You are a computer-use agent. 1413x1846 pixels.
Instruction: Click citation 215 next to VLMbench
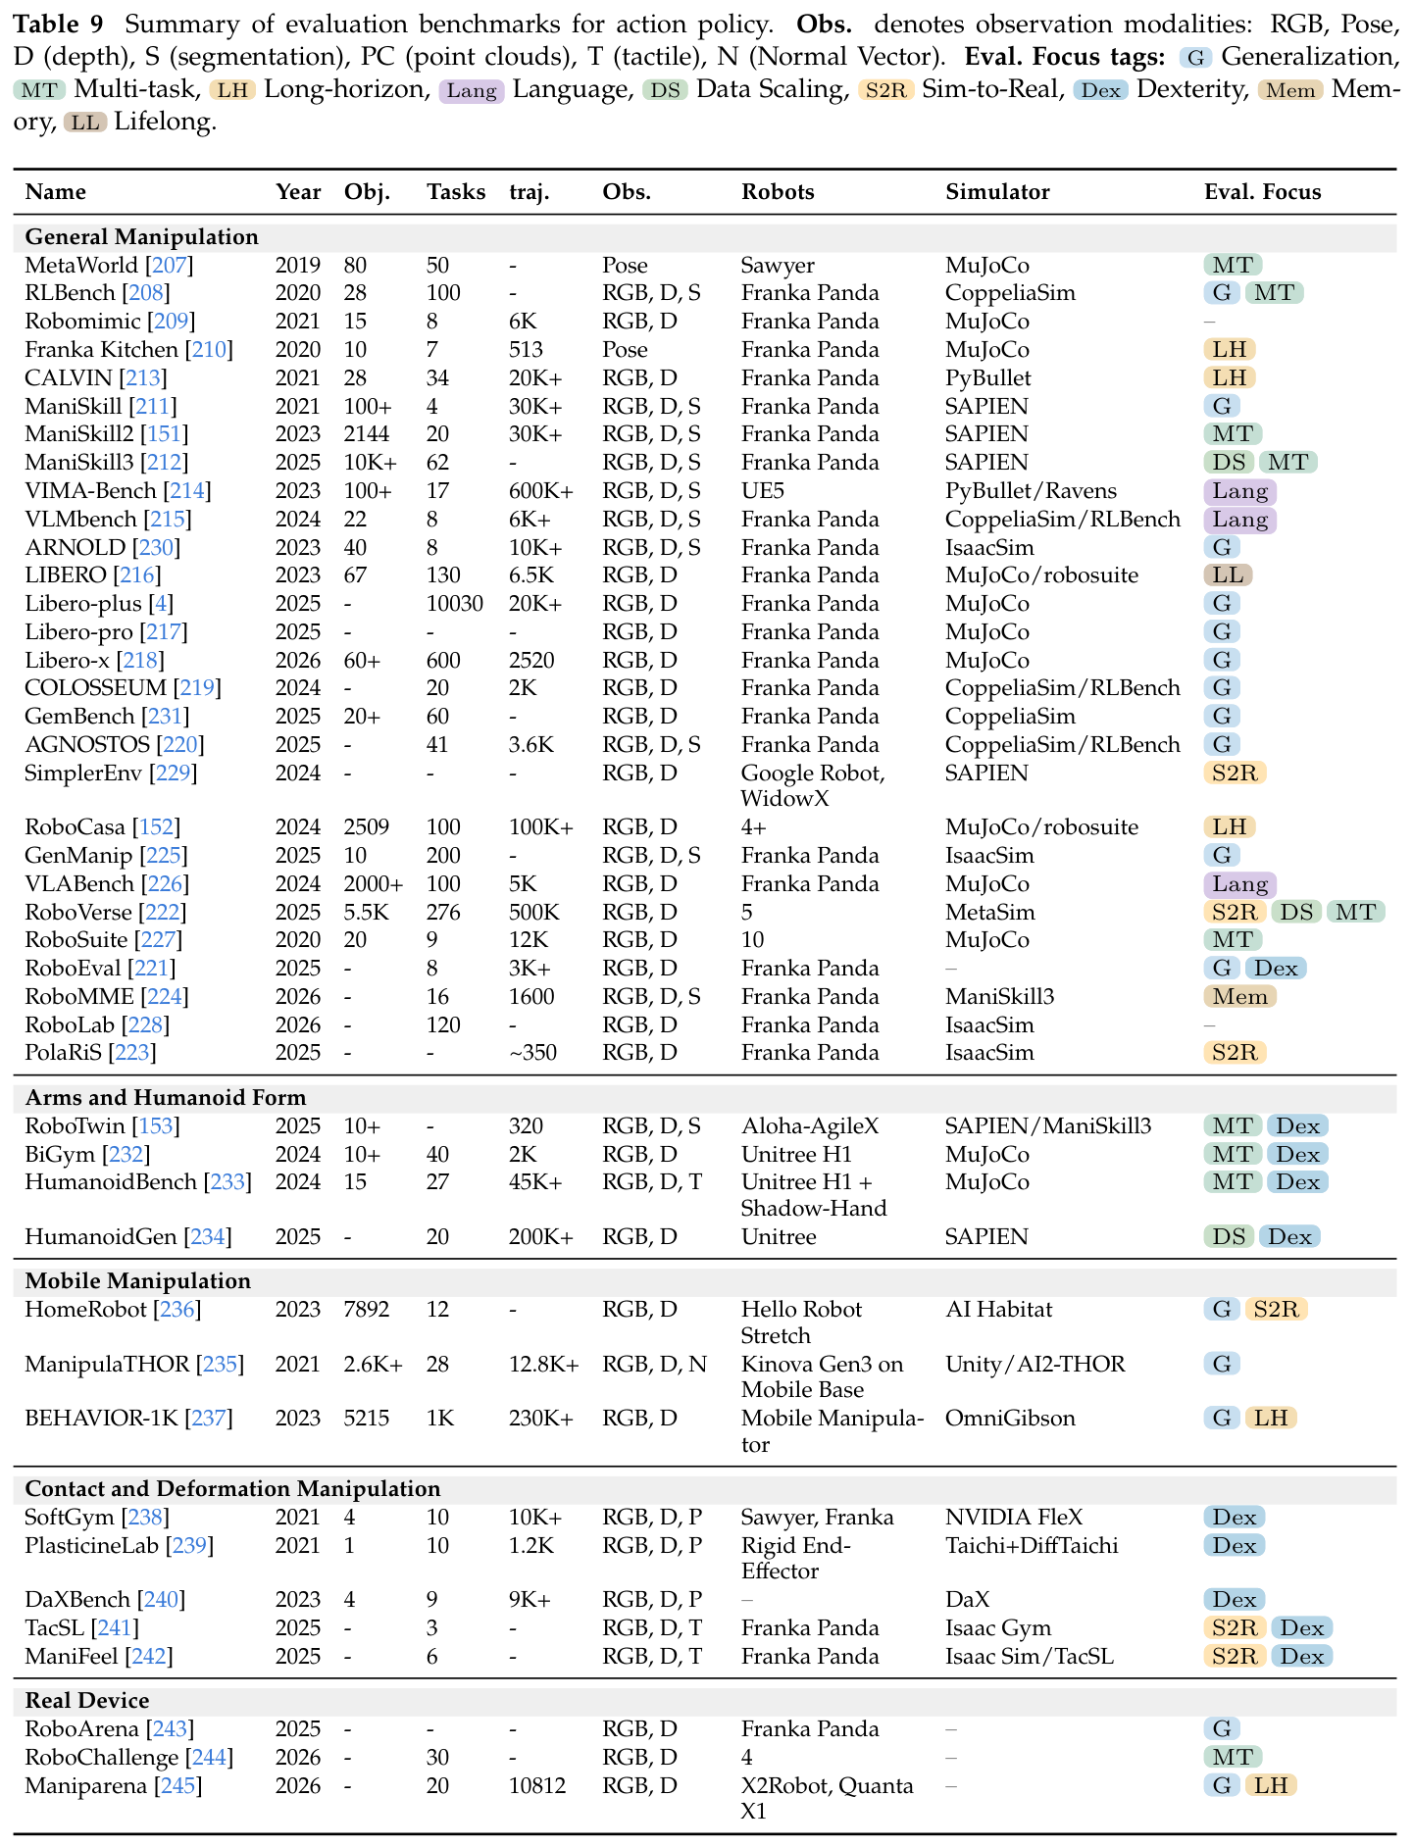coord(168,520)
